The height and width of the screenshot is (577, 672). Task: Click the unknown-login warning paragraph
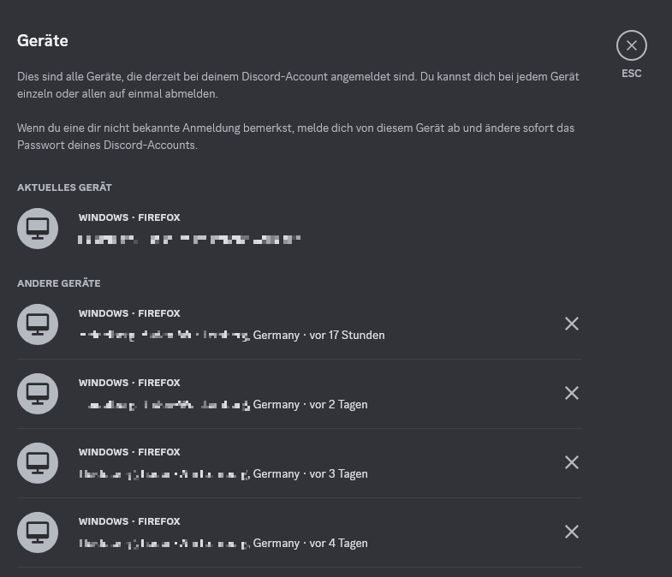295,136
